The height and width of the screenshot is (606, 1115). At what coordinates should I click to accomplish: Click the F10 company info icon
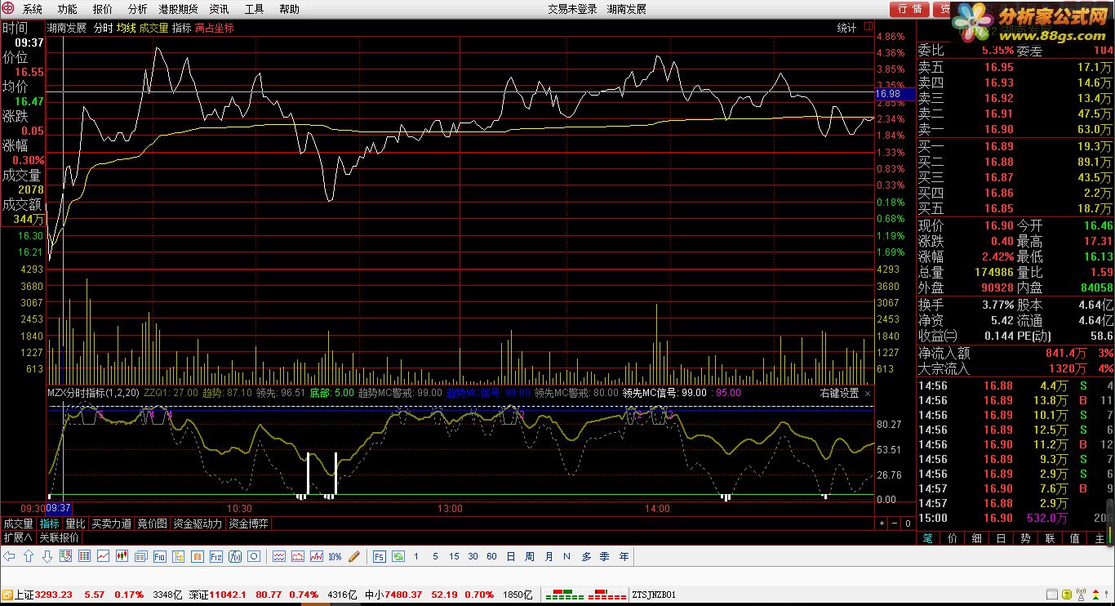pos(159,556)
